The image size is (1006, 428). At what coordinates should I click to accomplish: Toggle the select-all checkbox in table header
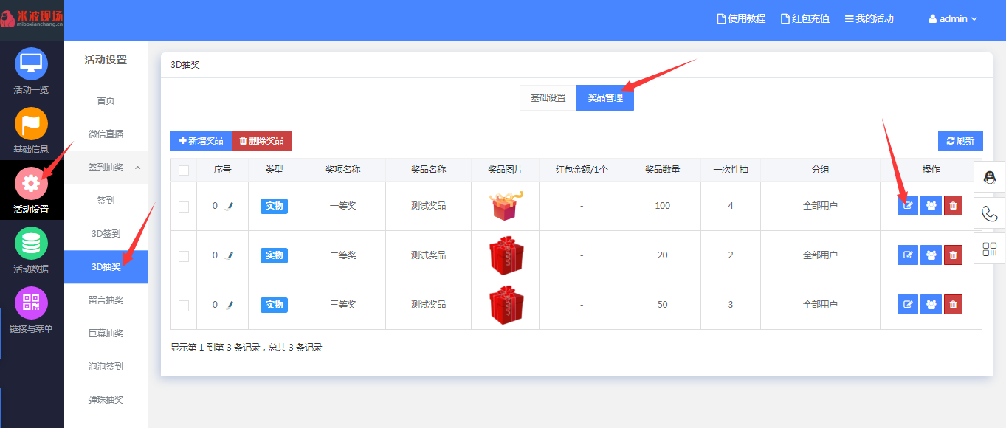click(184, 170)
